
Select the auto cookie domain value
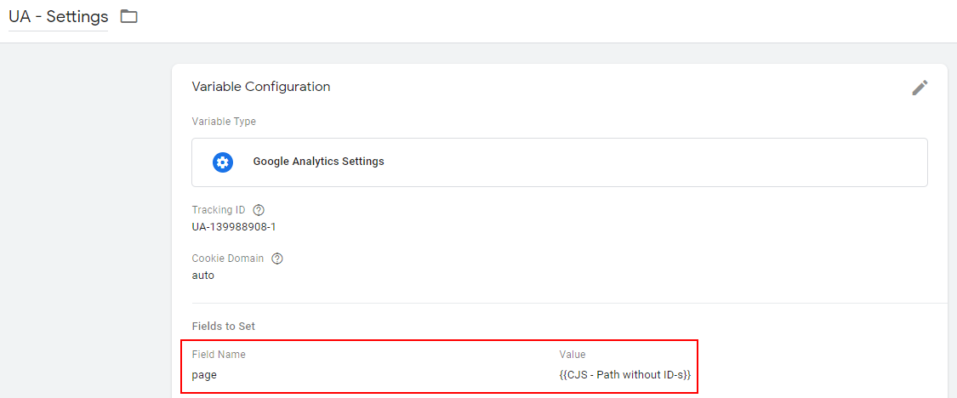coord(203,276)
